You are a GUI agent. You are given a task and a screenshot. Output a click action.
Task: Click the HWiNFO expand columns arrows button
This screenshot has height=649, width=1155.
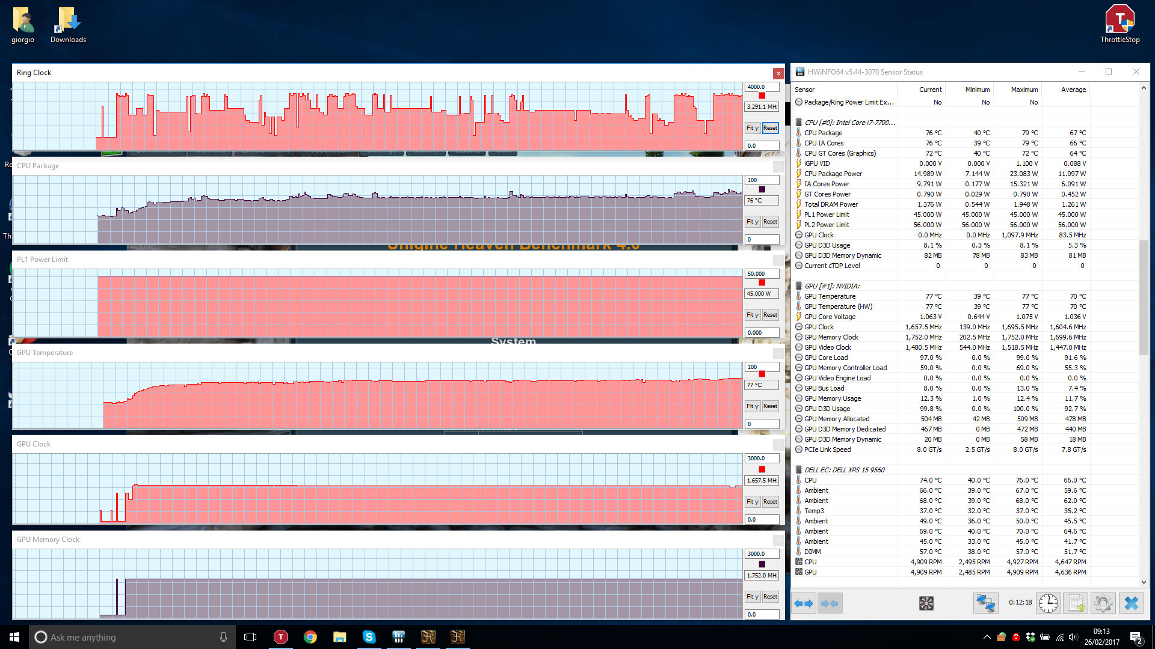coord(804,603)
